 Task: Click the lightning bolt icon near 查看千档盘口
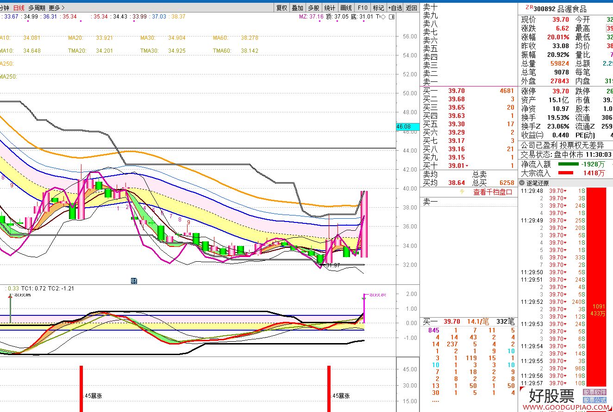pos(462,192)
